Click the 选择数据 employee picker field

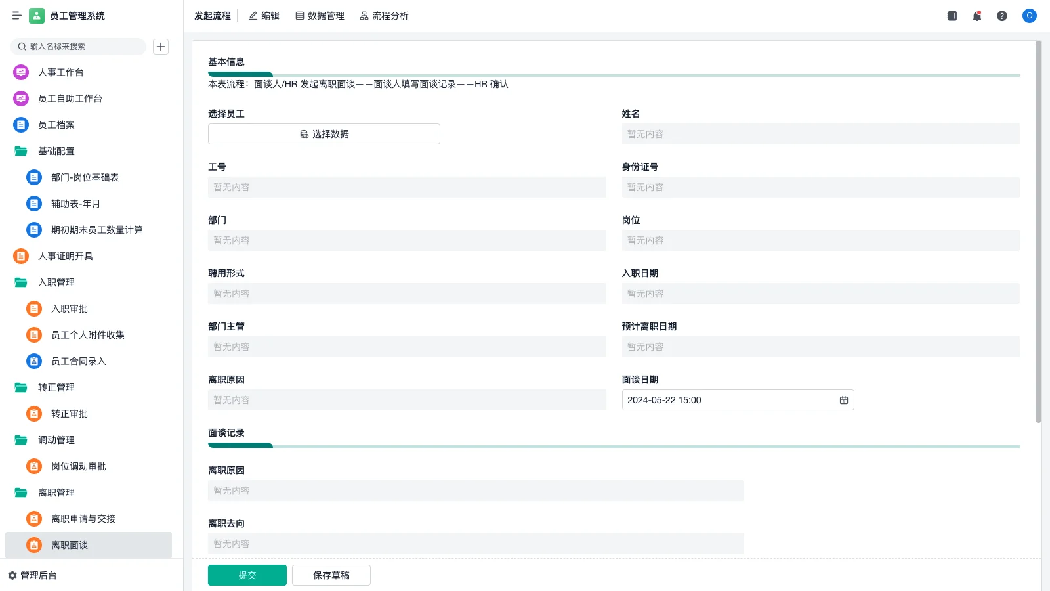[324, 134]
